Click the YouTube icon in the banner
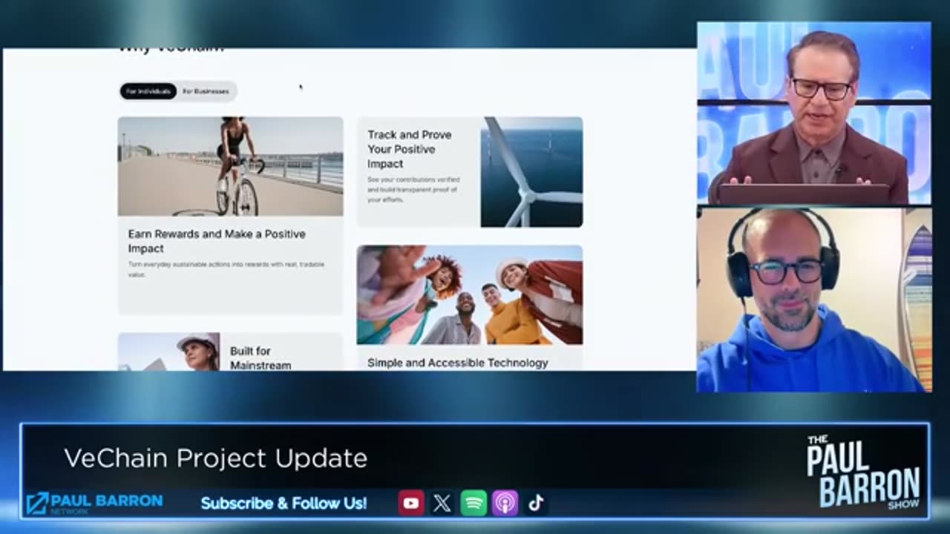 coord(410,504)
